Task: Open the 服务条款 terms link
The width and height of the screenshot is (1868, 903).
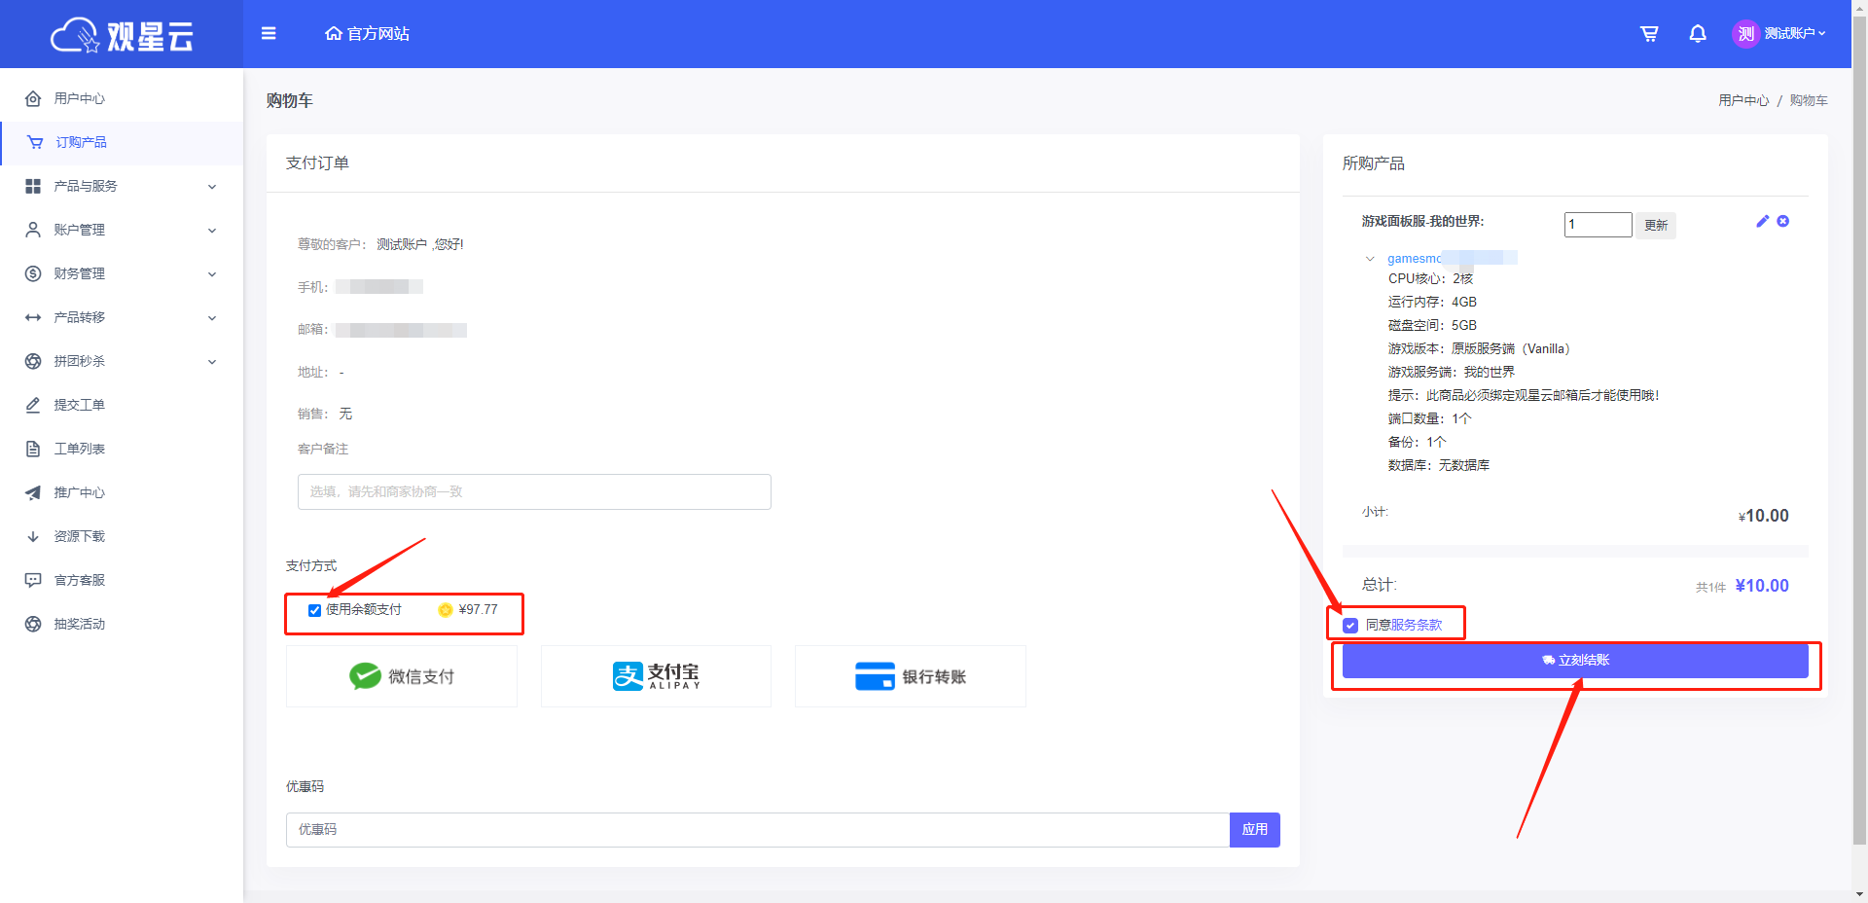Action: coord(1417,625)
